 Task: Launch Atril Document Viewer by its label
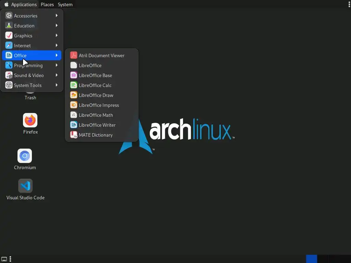pyautogui.click(x=101, y=55)
